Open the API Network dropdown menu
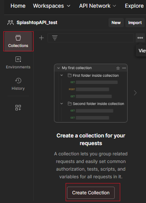146x203 pixels. (98, 6)
